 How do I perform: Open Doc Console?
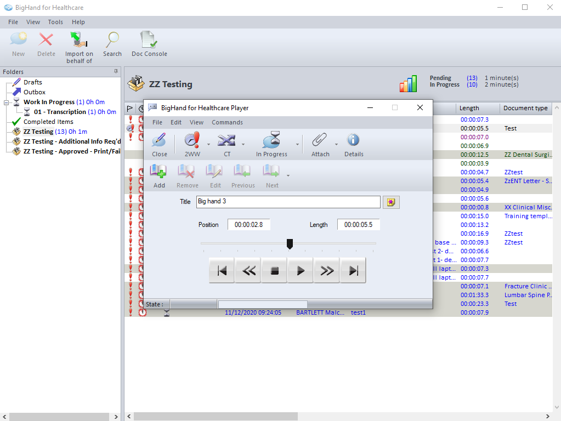[149, 44]
